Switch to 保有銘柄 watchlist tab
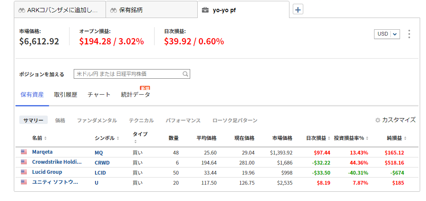Screen dimensions: 426x201 [x=152, y=10]
